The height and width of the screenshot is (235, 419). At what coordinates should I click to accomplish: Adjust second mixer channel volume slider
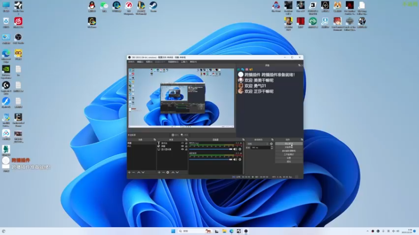211,159
